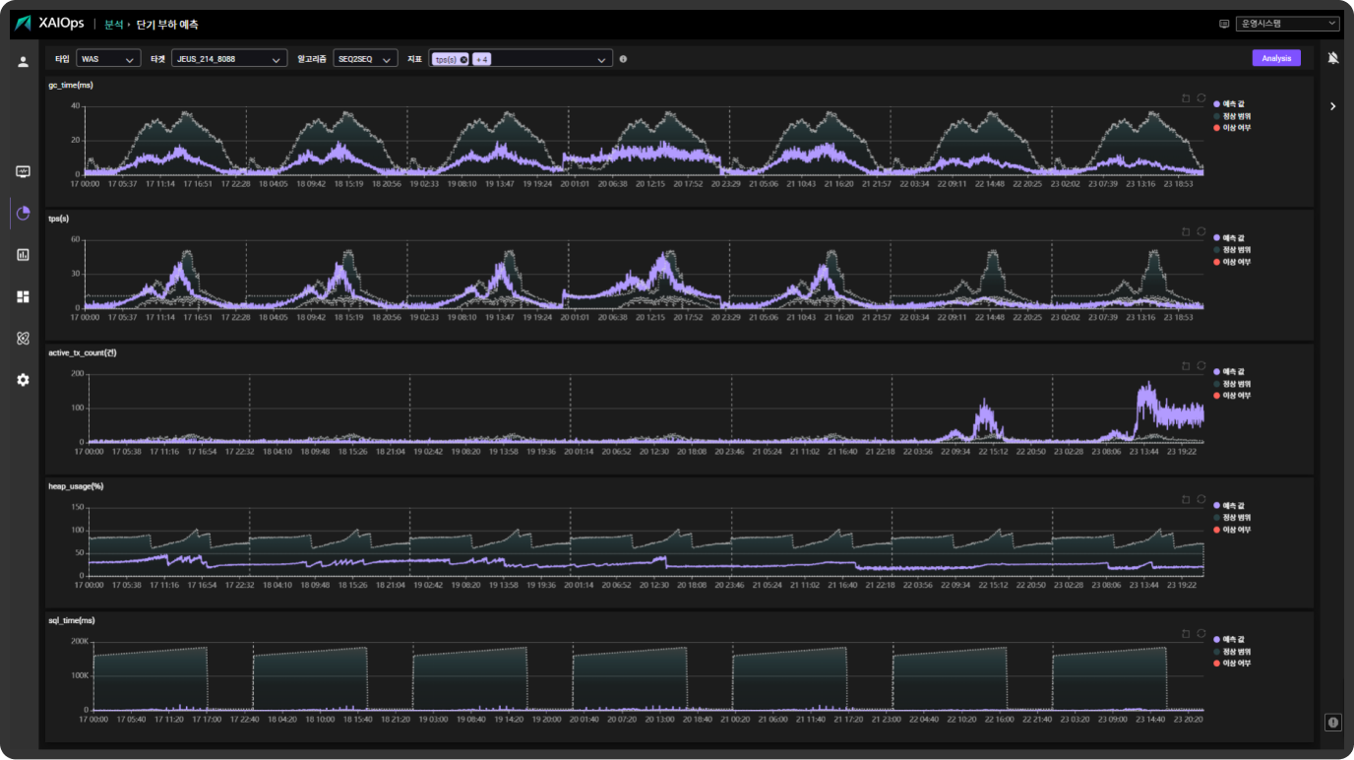Image resolution: width=1354 pixels, height=760 pixels.
Task: Refresh the heap_usage(%) chart
Action: [x=1200, y=499]
